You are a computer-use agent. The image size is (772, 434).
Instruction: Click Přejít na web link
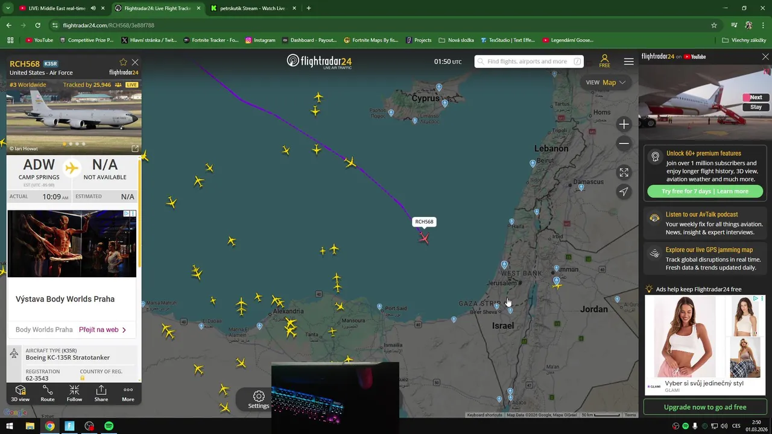tap(103, 330)
